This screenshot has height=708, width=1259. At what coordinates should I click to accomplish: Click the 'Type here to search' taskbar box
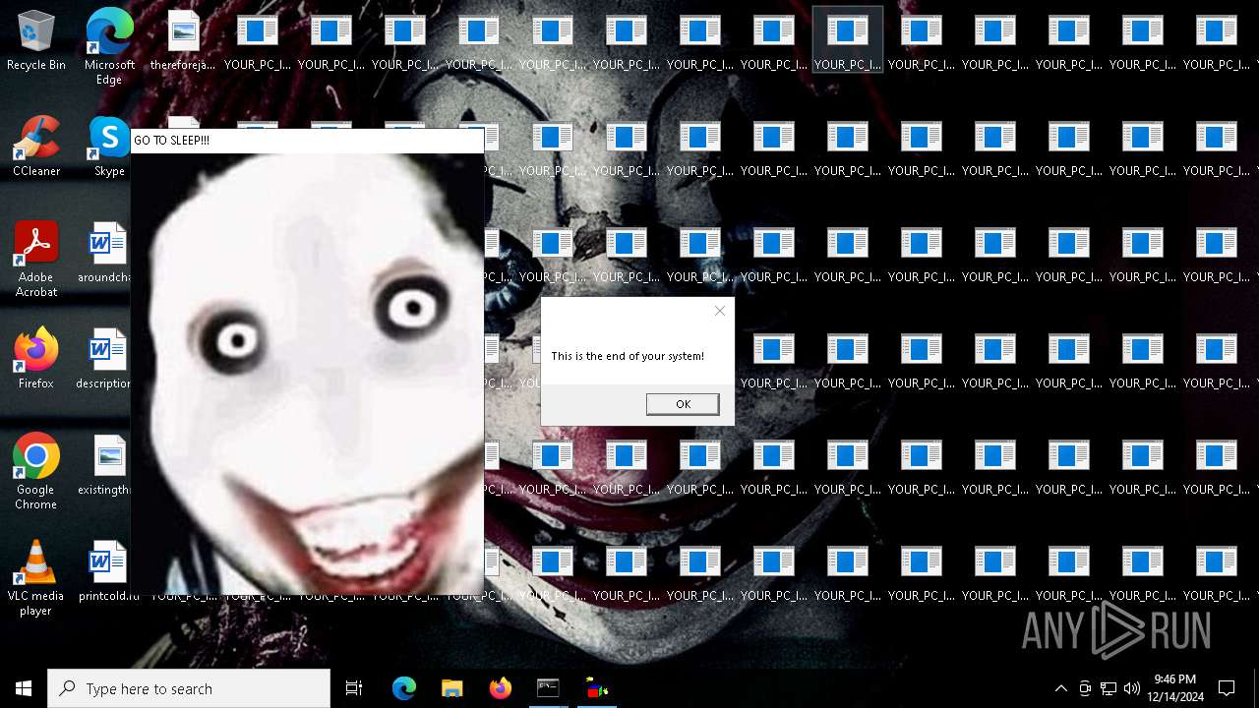(x=189, y=688)
